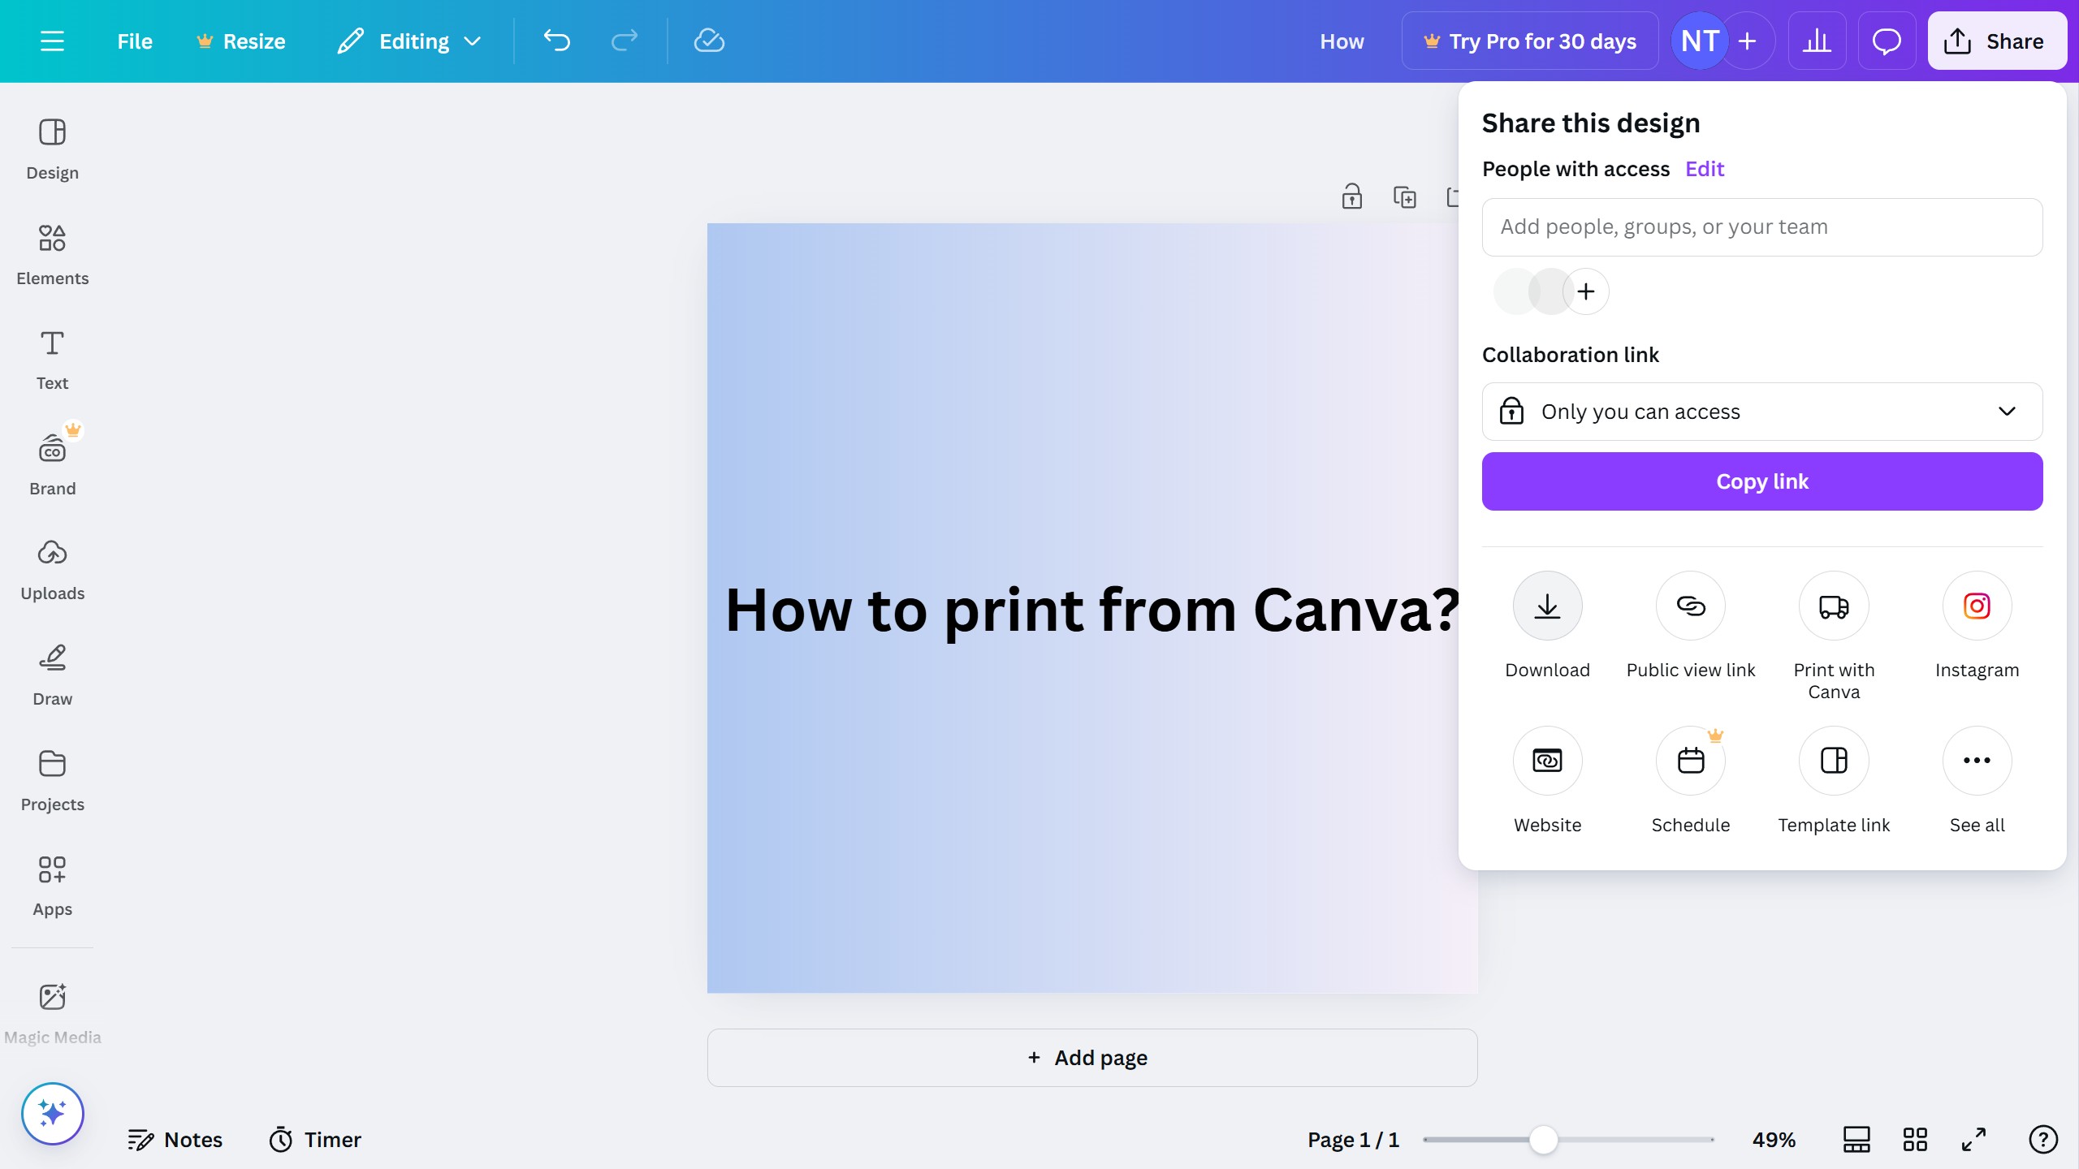Open the main hamburger menu
The width and height of the screenshot is (2079, 1169).
coord(52,41)
